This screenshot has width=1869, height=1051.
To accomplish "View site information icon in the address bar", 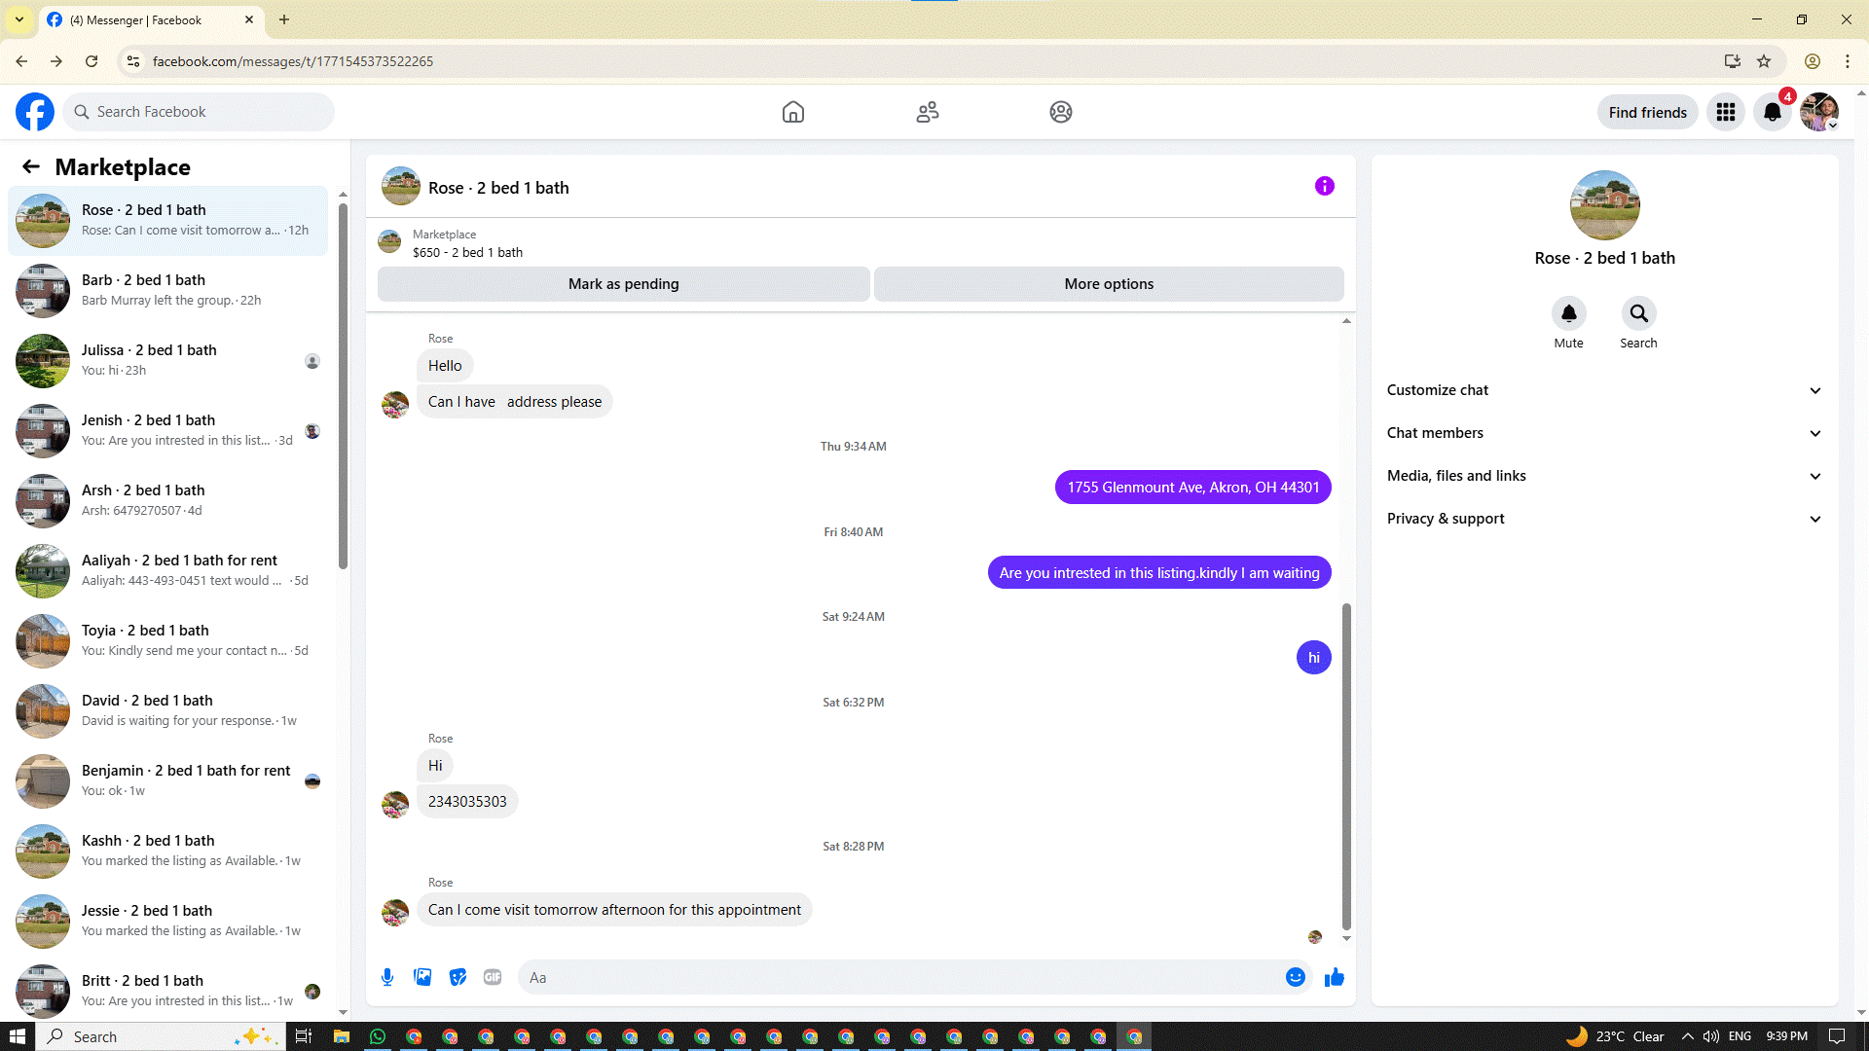I will [x=133, y=61].
